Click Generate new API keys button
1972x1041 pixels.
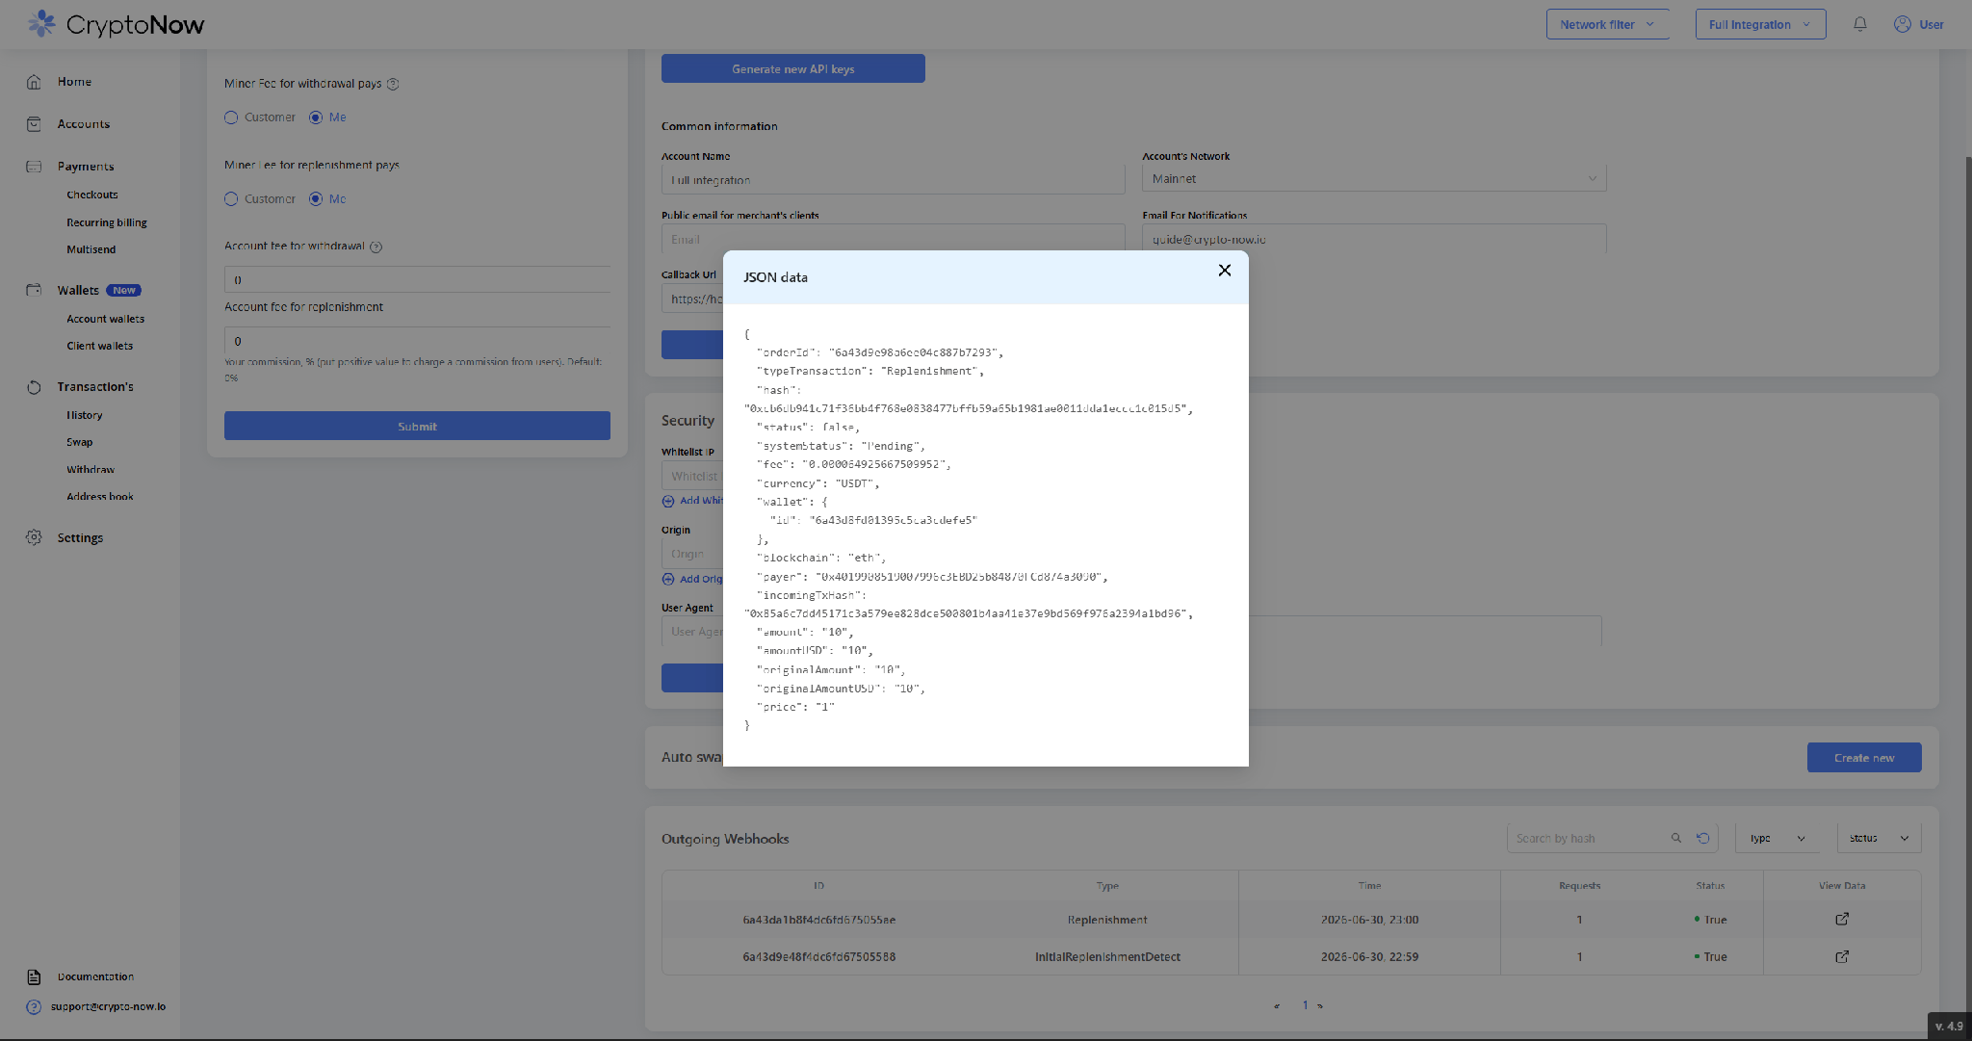pos(793,68)
